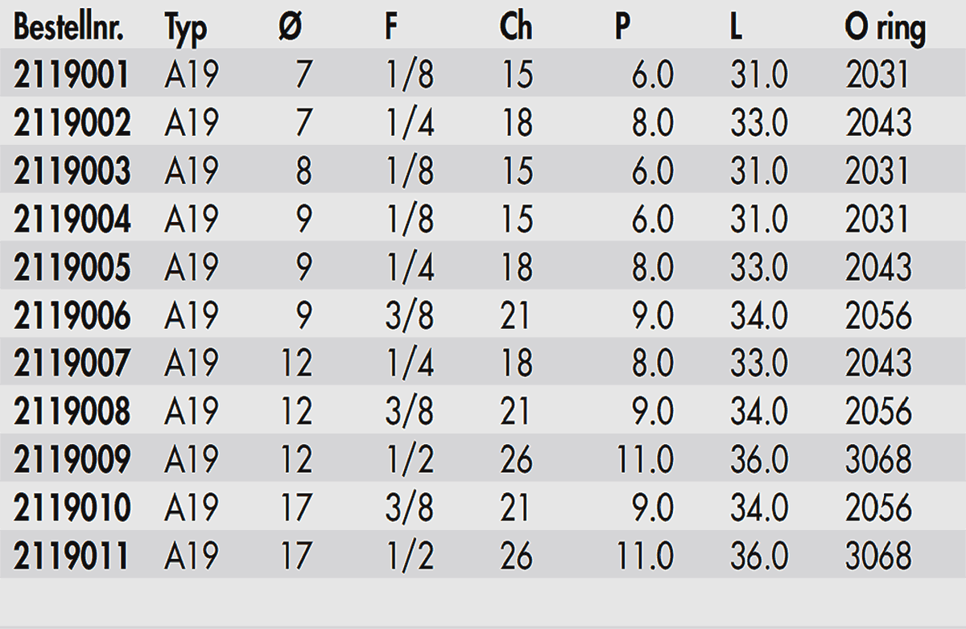This screenshot has width=966, height=629.
Task: Select the 3/8 thread cell for 2119010
Action: tap(409, 508)
